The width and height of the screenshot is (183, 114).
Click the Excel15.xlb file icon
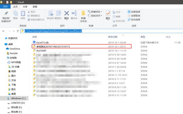click(34, 42)
